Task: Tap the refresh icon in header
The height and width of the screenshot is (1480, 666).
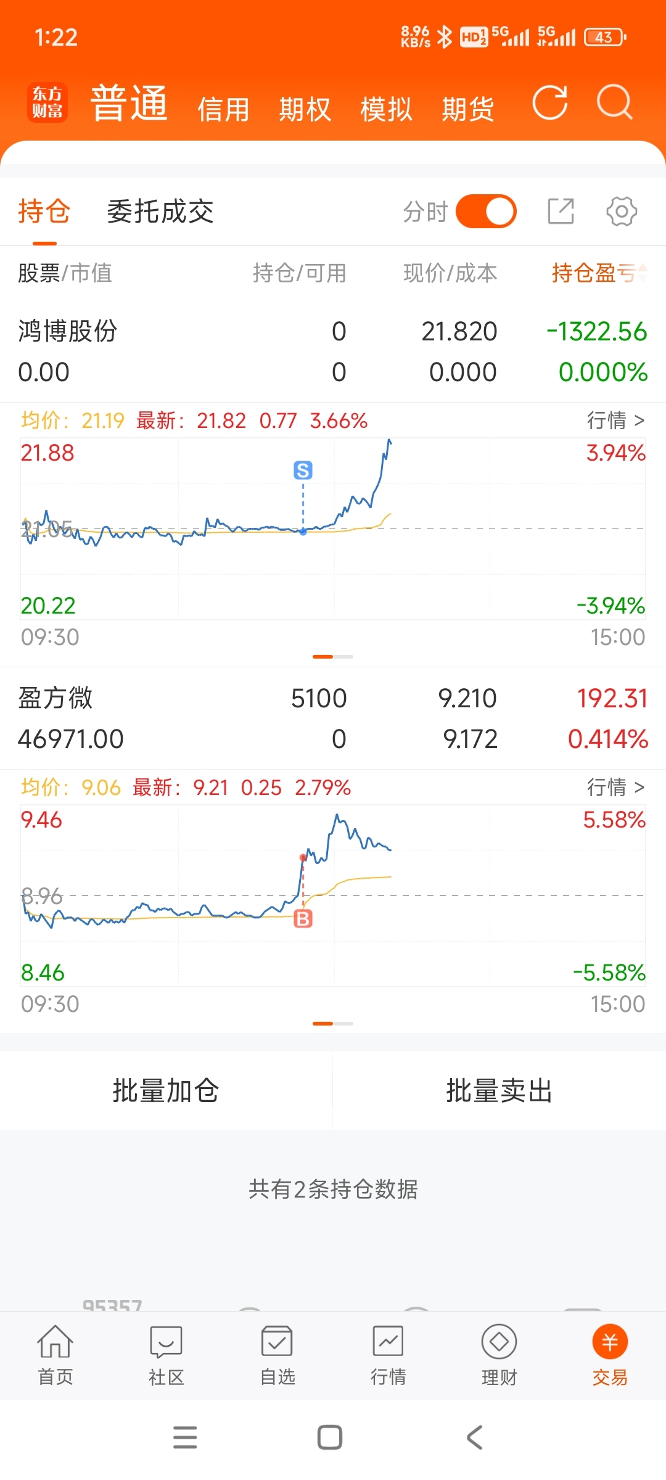Action: (x=550, y=102)
